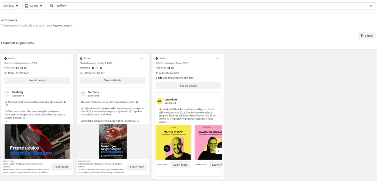Click the magnifier search icon
The height and width of the screenshot is (181, 377).
(52, 6)
